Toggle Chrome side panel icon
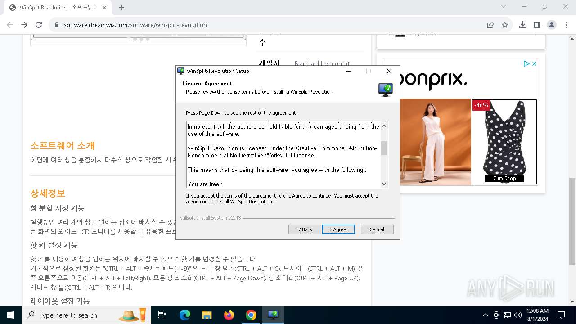The width and height of the screenshot is (576, 324). click(x=537, y=25)
